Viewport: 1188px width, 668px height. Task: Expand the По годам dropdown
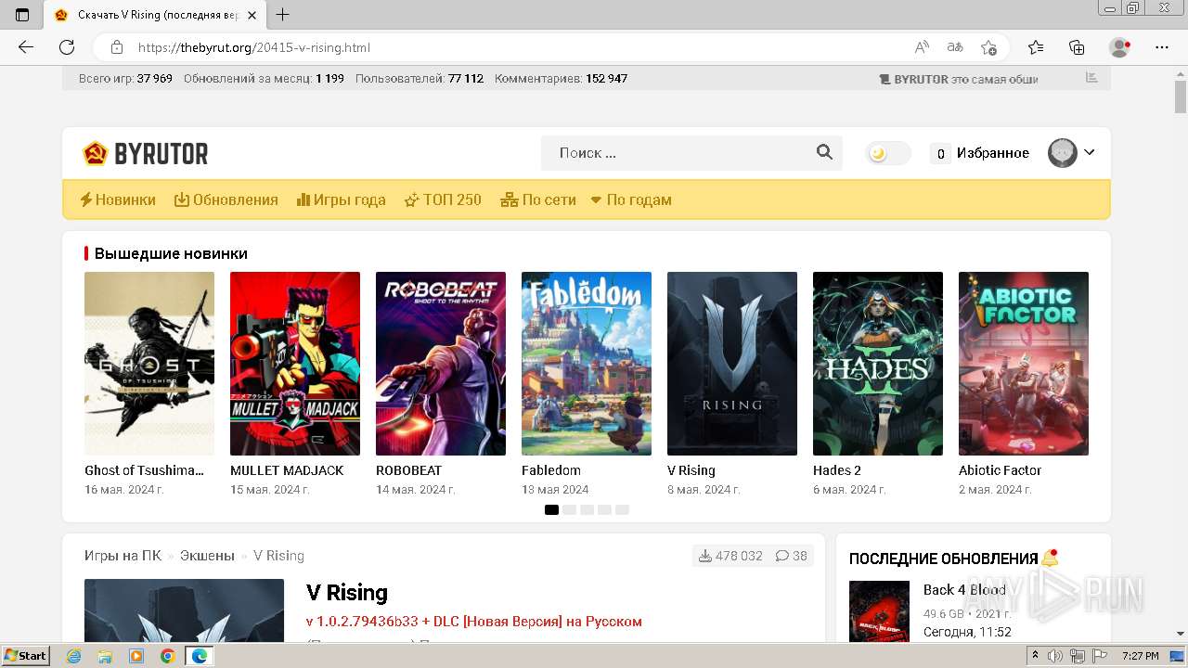[x=631, y=199]
